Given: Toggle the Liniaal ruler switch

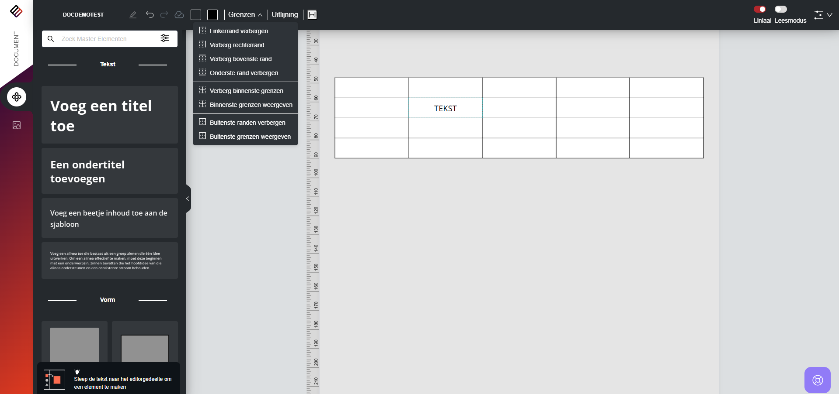Looking at the screenshot, I should 760,9.
